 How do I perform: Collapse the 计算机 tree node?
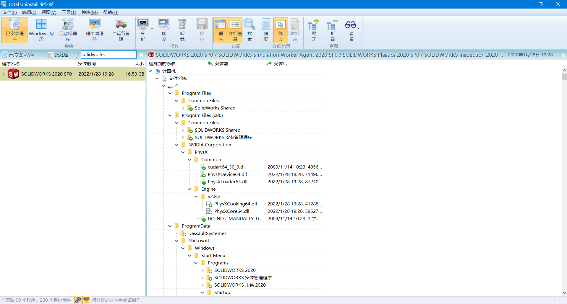150,71
